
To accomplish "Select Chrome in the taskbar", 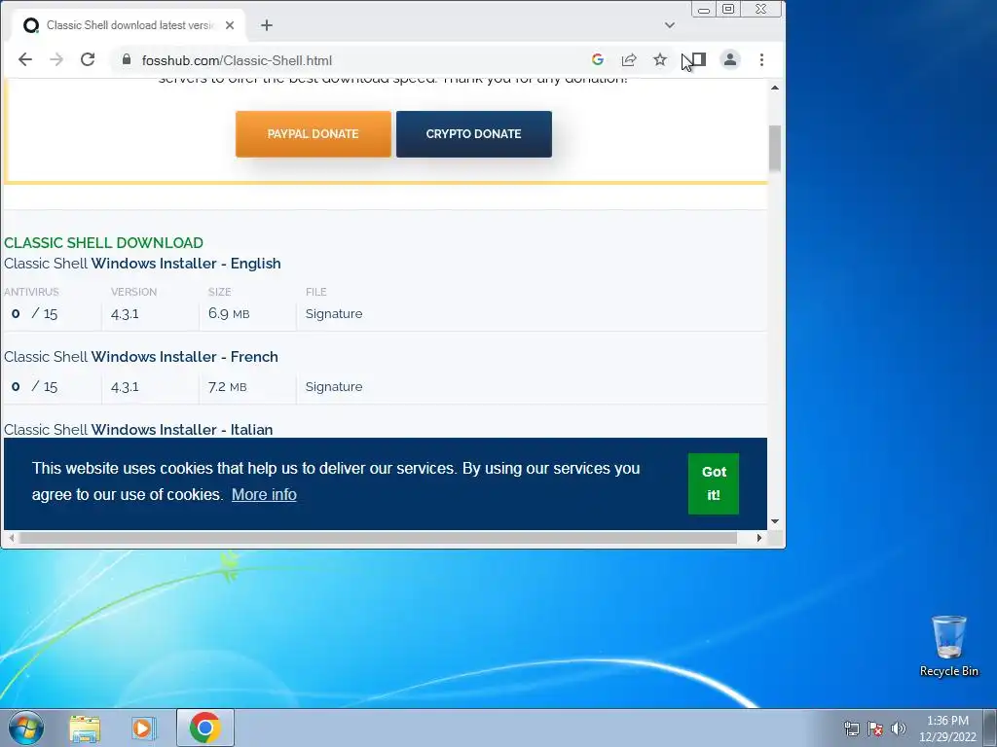I will click(205, 728).
